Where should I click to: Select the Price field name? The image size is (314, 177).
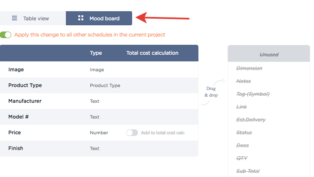tap(14, 133)
